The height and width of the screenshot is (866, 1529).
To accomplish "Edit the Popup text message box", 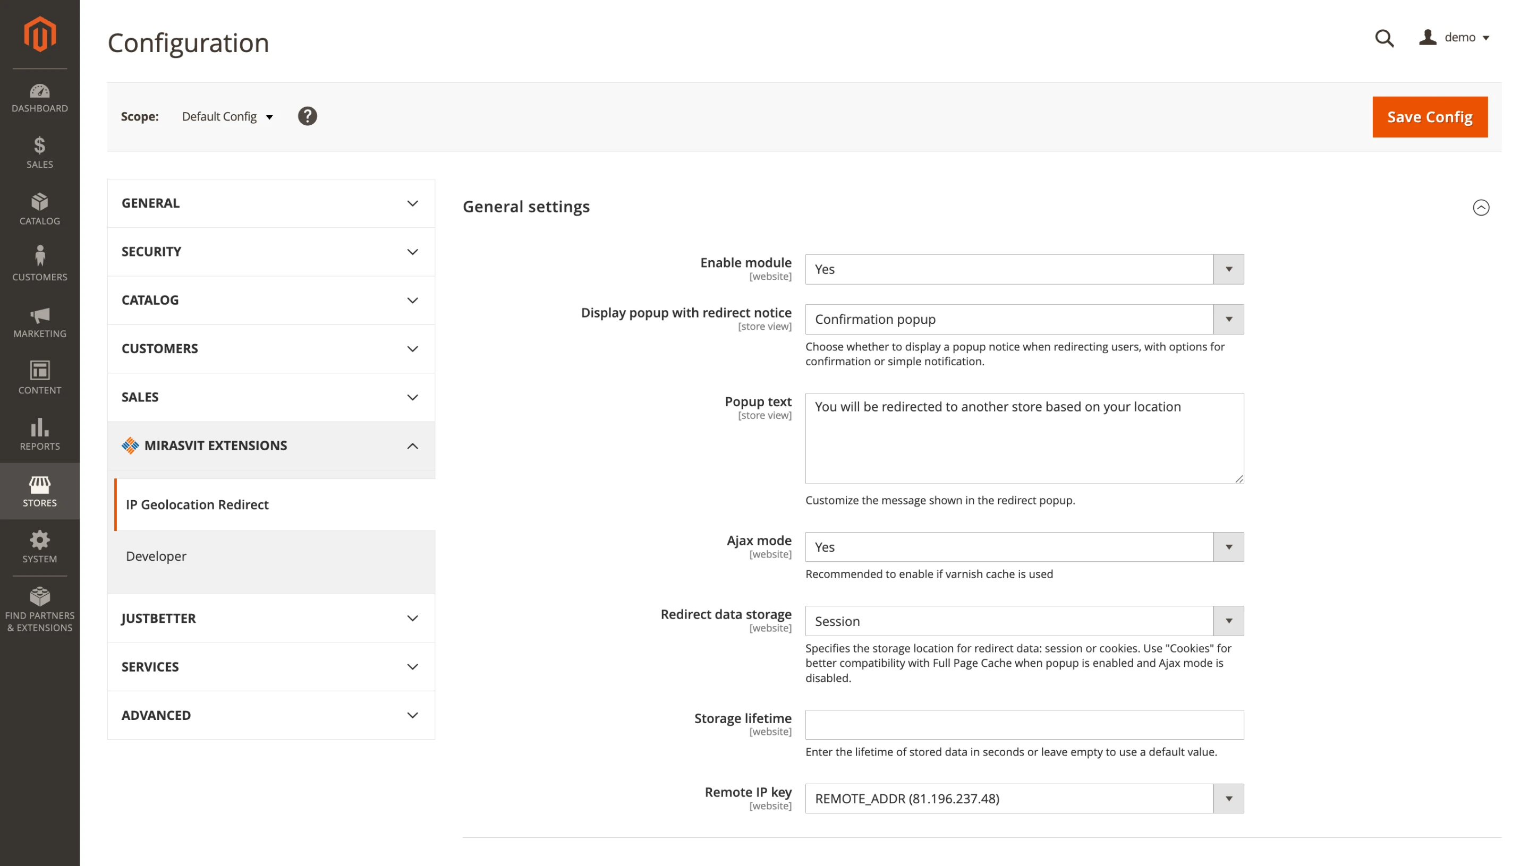I will pos(1023,439).
